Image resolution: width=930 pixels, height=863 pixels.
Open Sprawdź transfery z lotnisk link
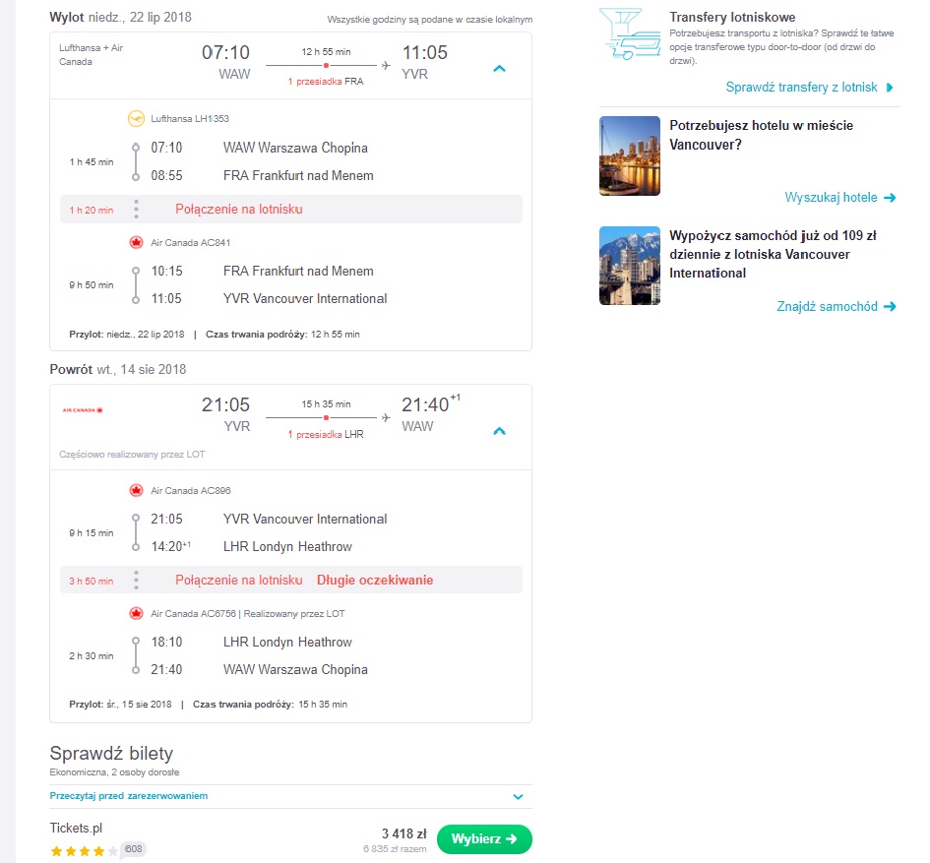point(801,88)
